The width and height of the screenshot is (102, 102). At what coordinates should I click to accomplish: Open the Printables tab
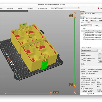30,8
